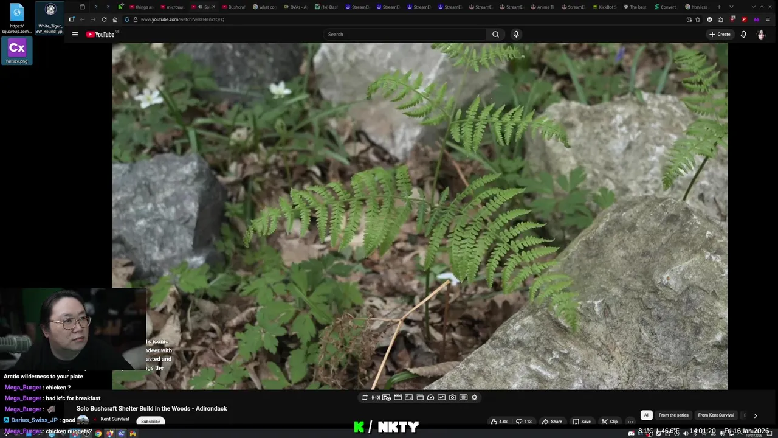Open YouTube notifications bell
The image size is (778, 438).
tap(743, 35)
